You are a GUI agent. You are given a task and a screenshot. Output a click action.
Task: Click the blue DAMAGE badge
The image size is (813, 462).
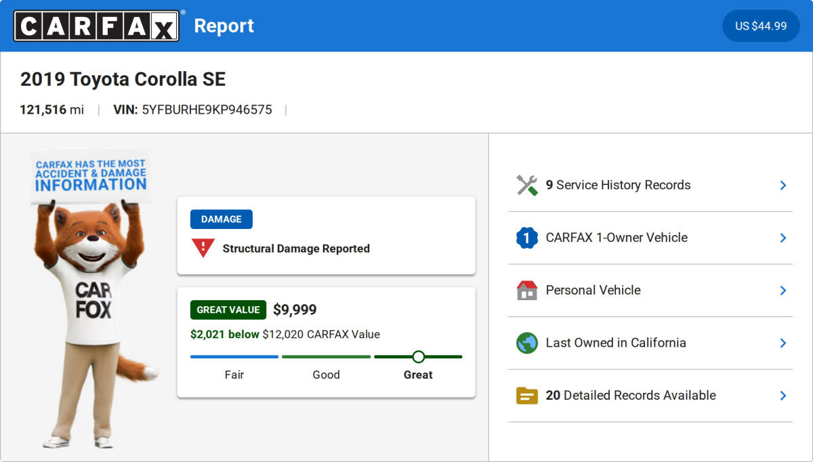[221, 219]
